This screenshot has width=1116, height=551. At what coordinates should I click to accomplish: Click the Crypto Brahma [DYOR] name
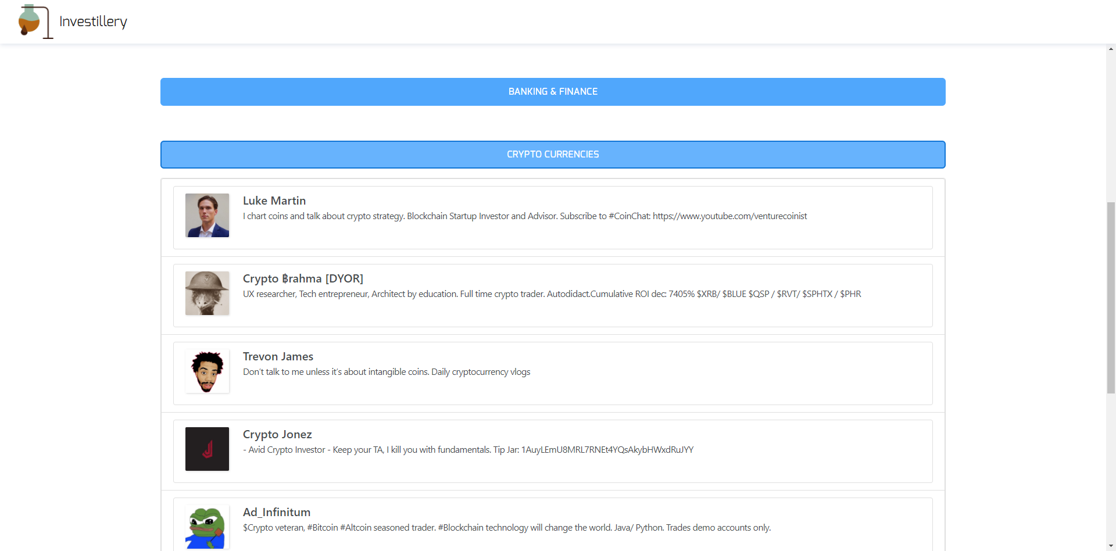pos(303,278)
